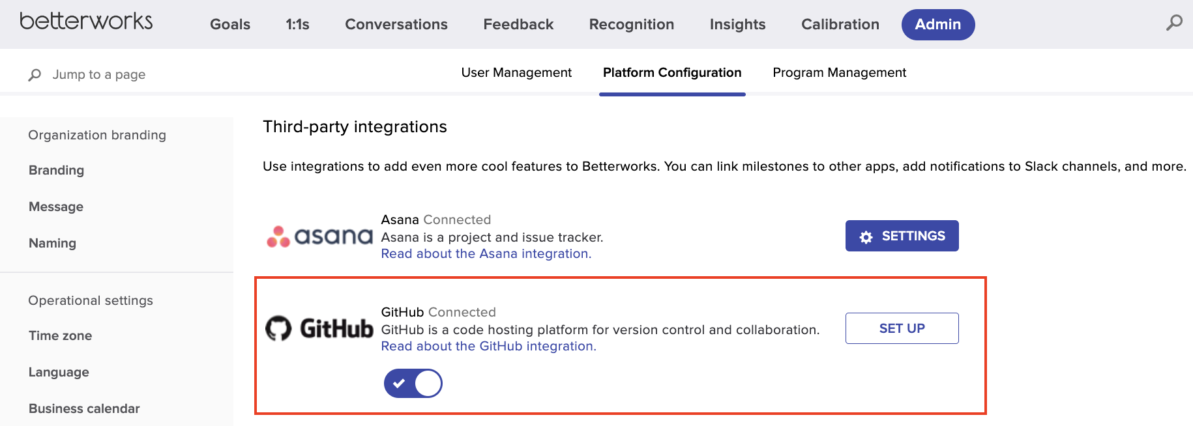Click the Admin nav button

[x=938, y=24]
